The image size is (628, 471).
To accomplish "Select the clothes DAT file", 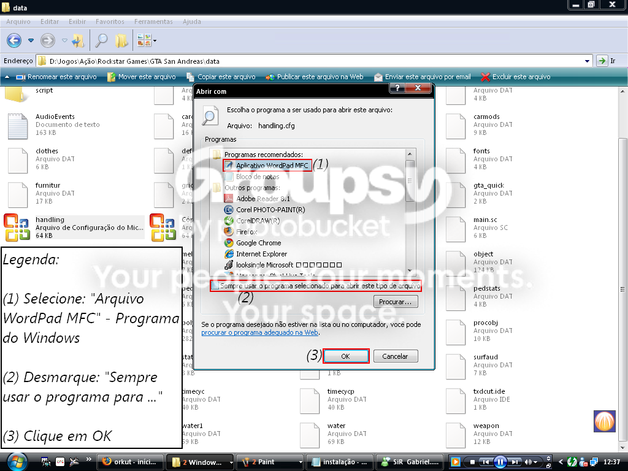I will (x=41, y=159).
